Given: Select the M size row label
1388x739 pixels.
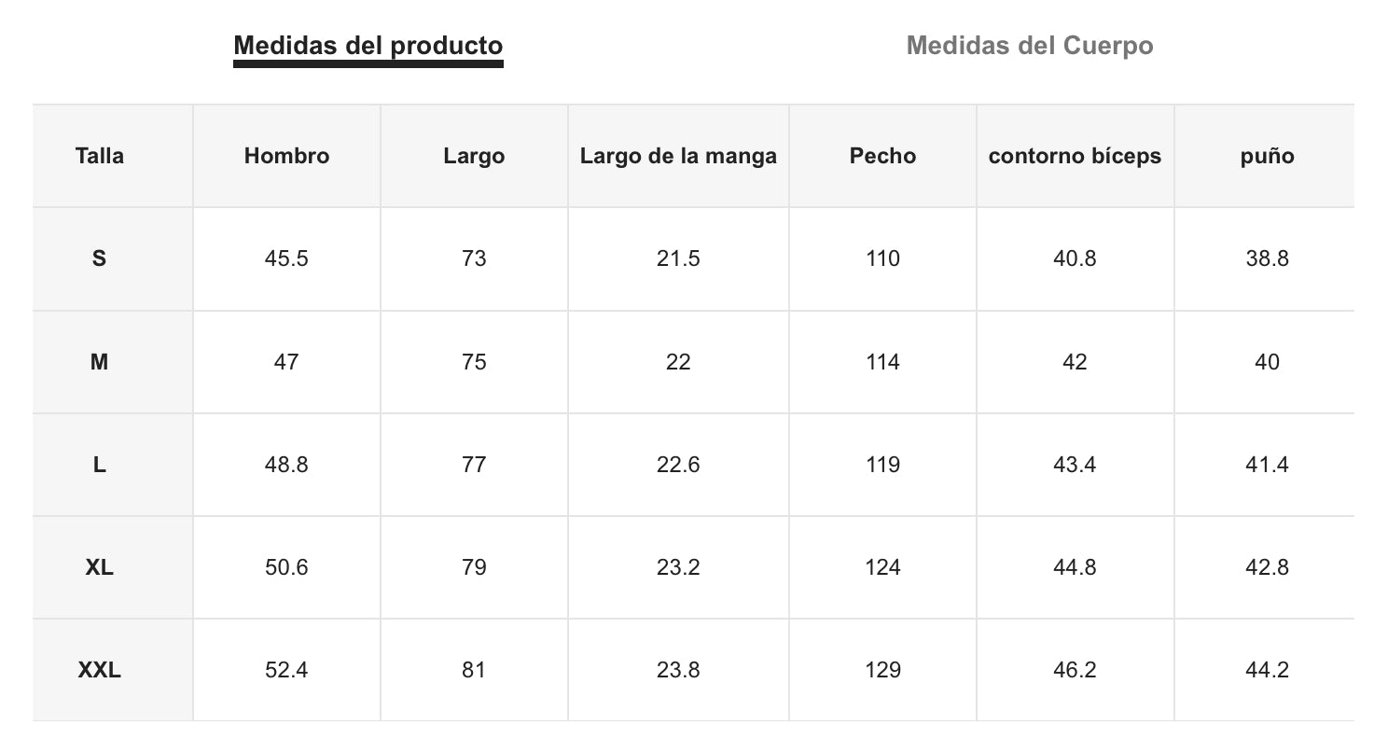Looking at the screenshot, I should [100, 361].
